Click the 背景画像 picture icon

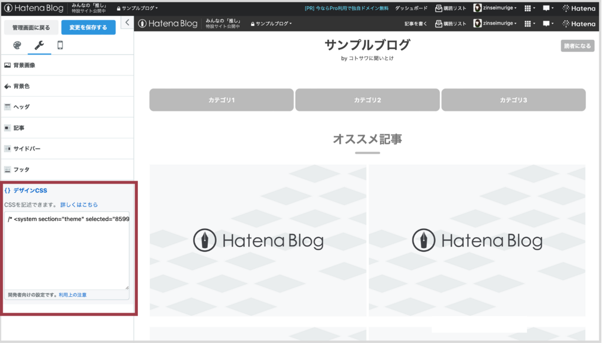click(x=8, y=65)
